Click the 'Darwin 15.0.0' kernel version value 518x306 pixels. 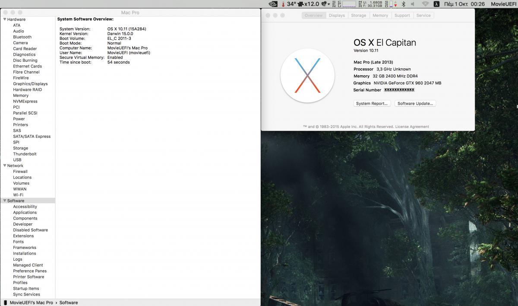coord(120,34)
